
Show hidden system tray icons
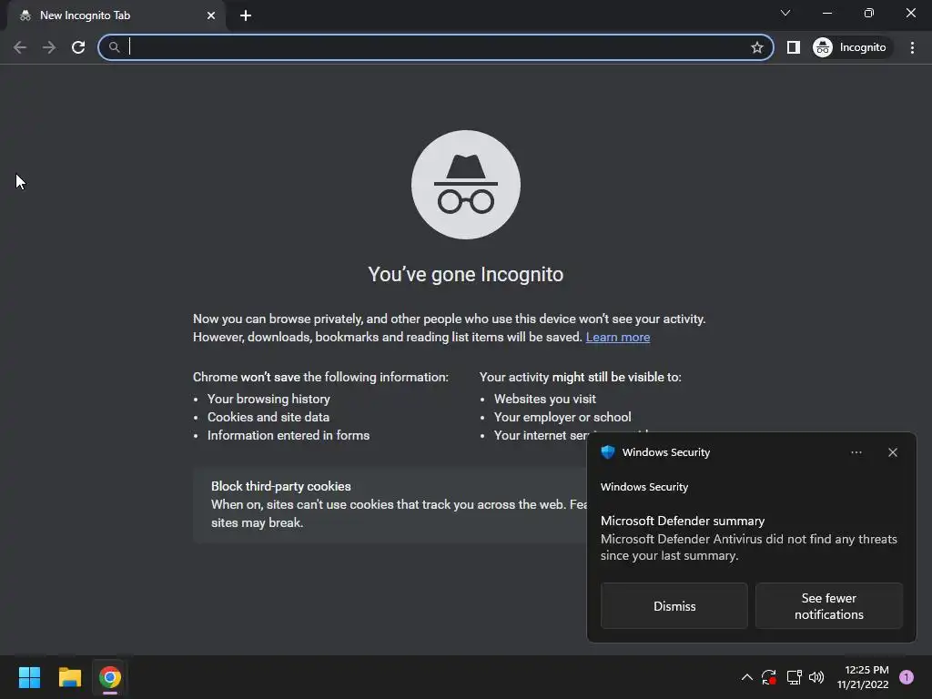click(747, 677)
